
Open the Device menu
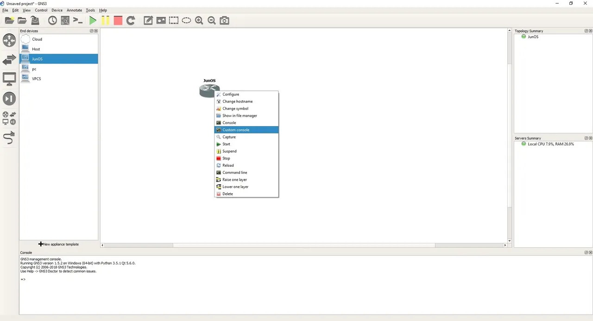pyautogui.click(x=57, y=10)
